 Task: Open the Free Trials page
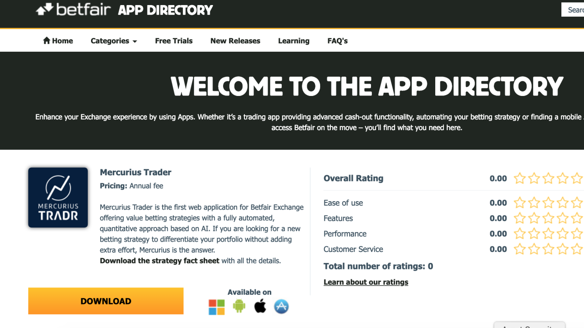[x=174, y=41]
